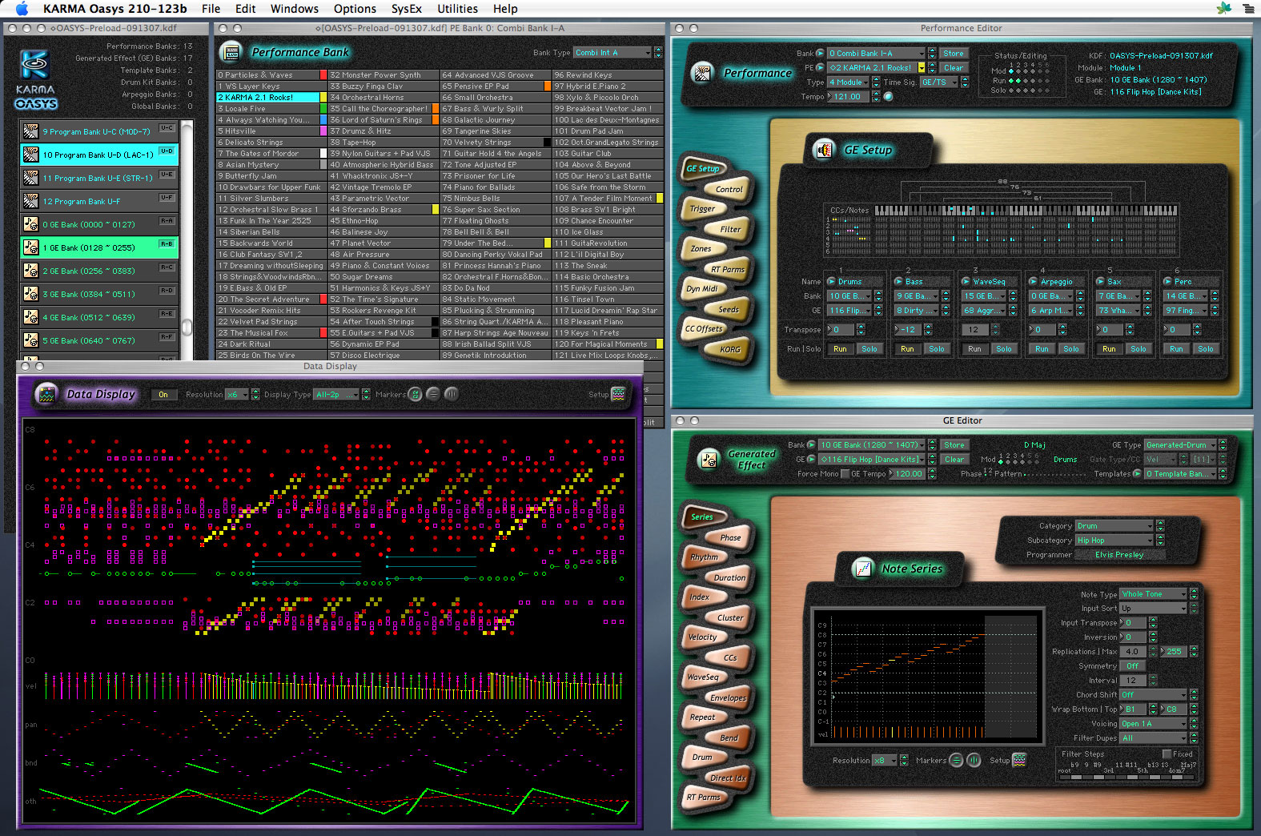The image size is (1261, 836).
Task: Open the Apple menu
Action: coord(22,9)
